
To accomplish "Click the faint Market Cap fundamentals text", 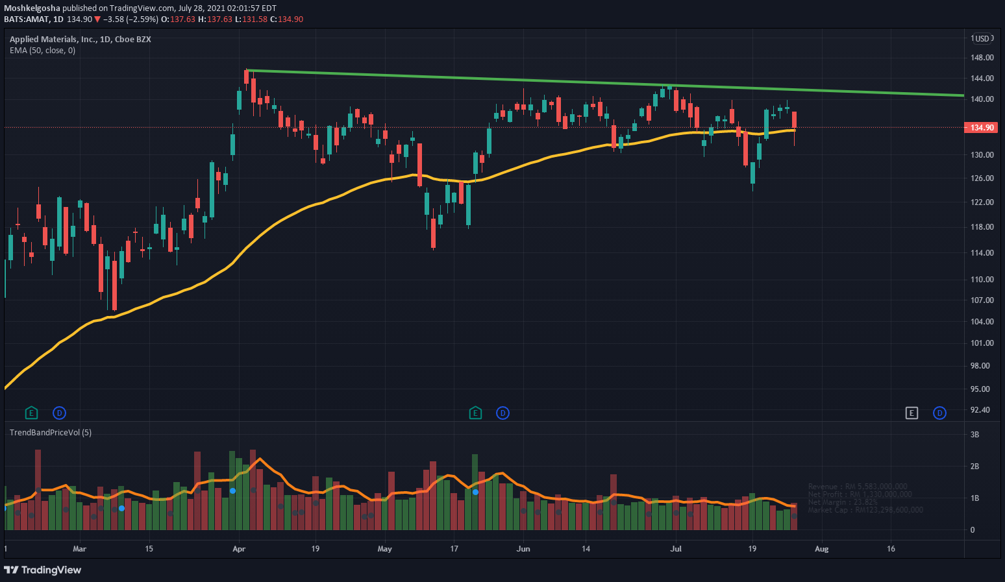I will [x=865, y=509].
